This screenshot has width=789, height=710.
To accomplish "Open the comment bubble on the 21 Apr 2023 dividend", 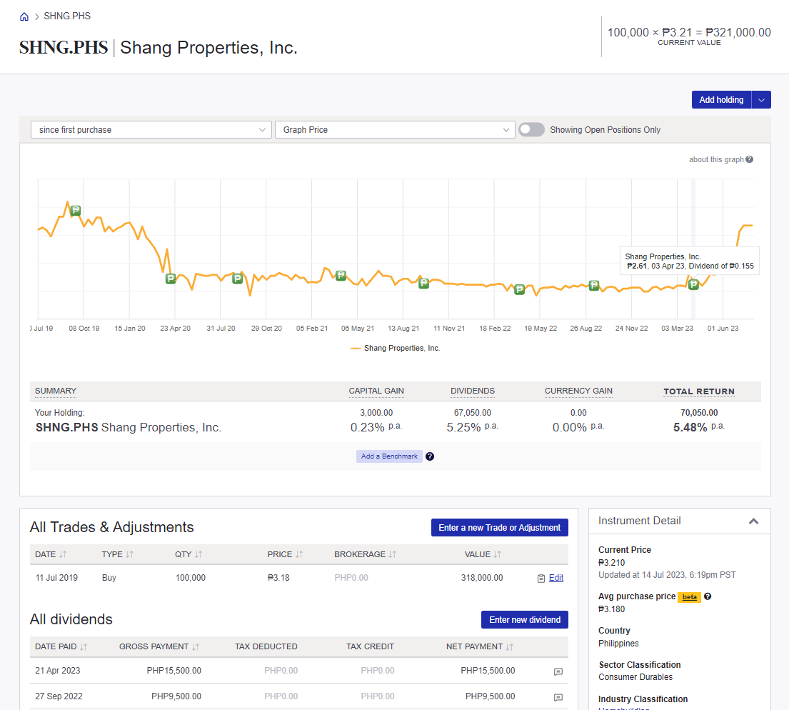I will click(x=558, y=671).
